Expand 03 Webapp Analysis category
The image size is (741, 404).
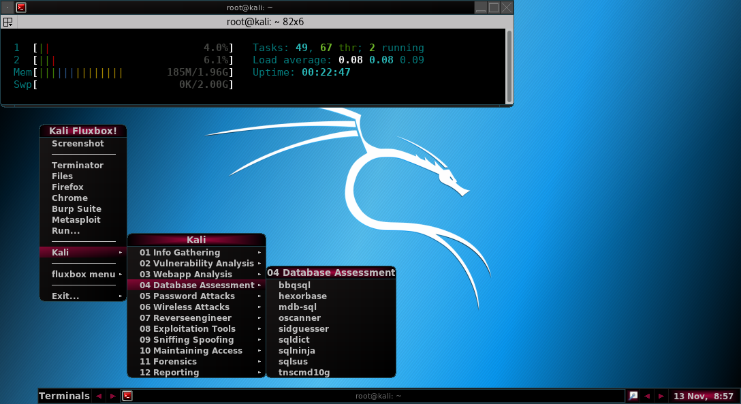coord(197,274)
